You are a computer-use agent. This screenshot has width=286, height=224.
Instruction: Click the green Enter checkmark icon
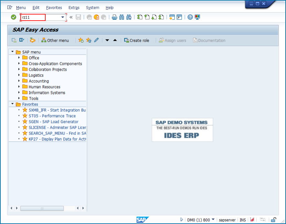coord(13,17)
